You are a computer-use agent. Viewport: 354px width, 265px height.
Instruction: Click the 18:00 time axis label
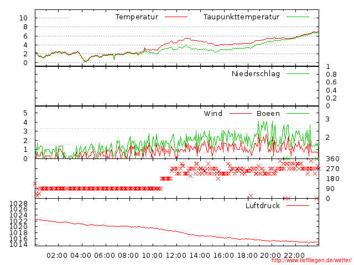tap(247, 256)
